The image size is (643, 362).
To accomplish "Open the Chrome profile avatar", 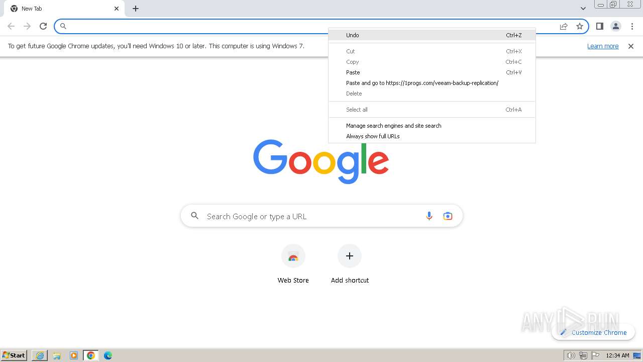I will (x=615, y=26).
